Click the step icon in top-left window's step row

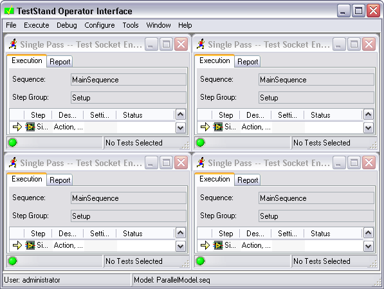pyautogui.click(x=30, y=127)
